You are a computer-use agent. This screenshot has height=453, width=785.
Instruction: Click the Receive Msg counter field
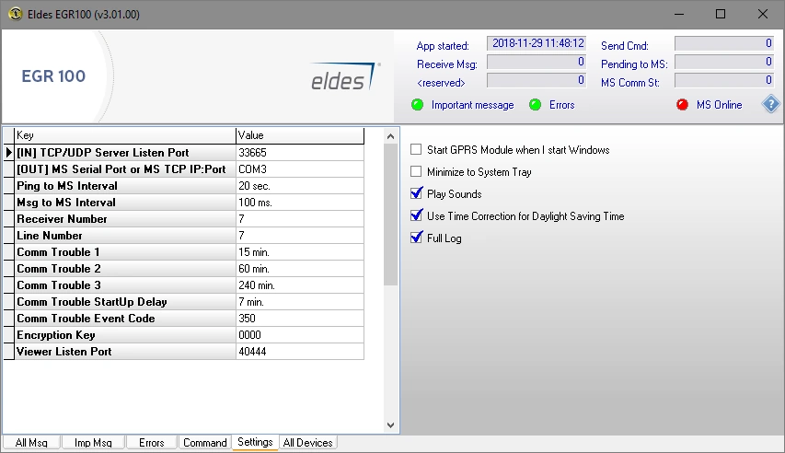click(537, 62)
